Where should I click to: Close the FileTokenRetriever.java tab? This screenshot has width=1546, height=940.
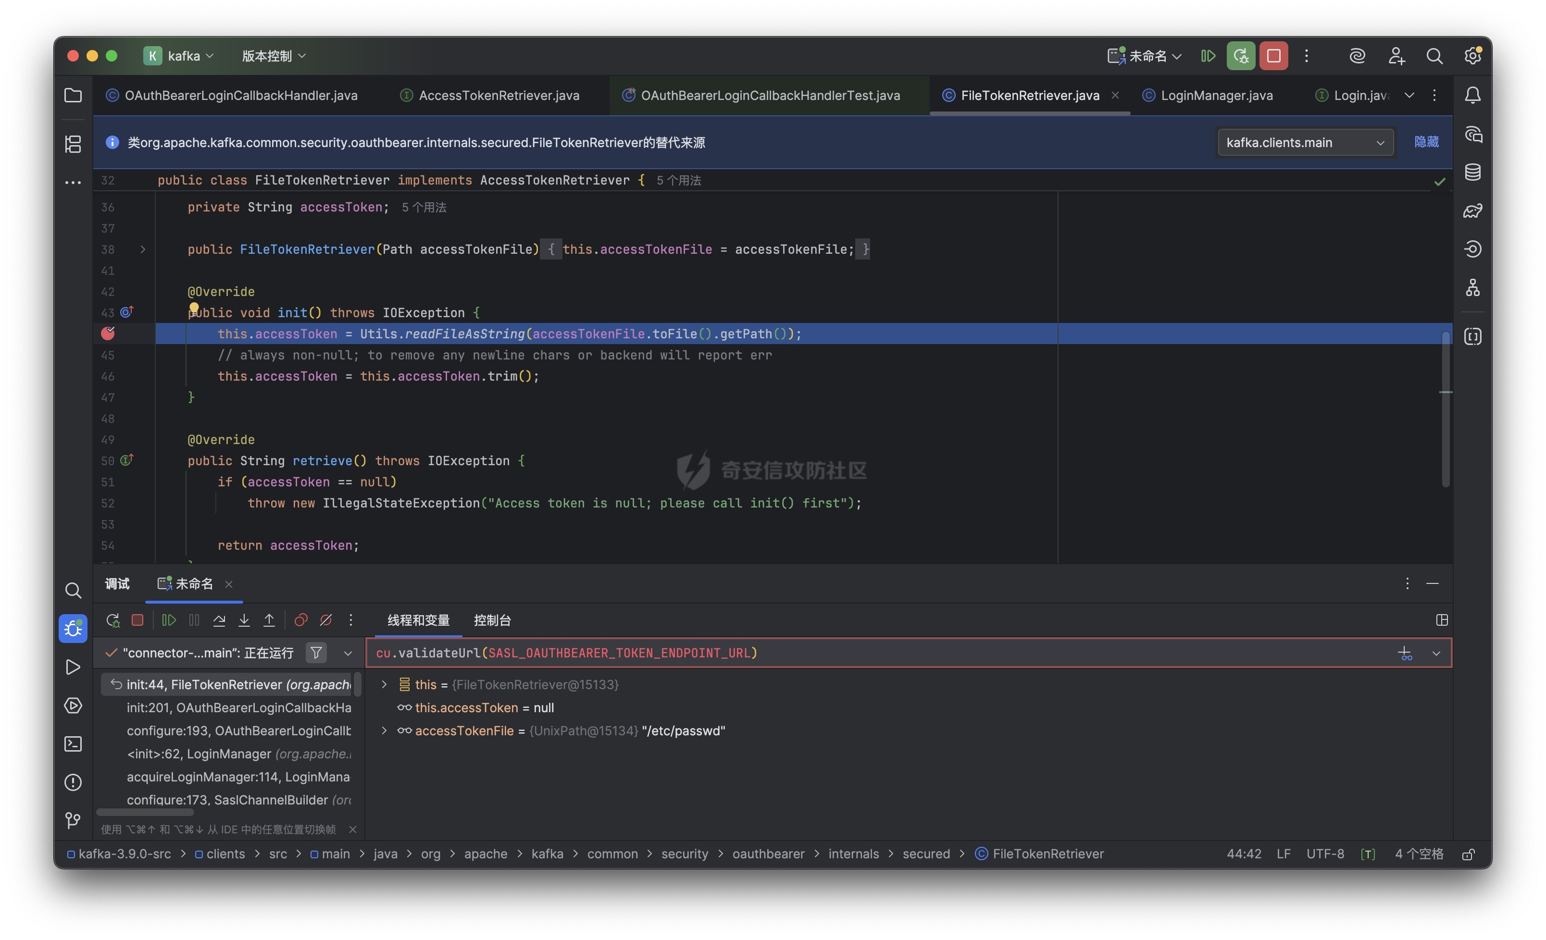[1115, 95]
